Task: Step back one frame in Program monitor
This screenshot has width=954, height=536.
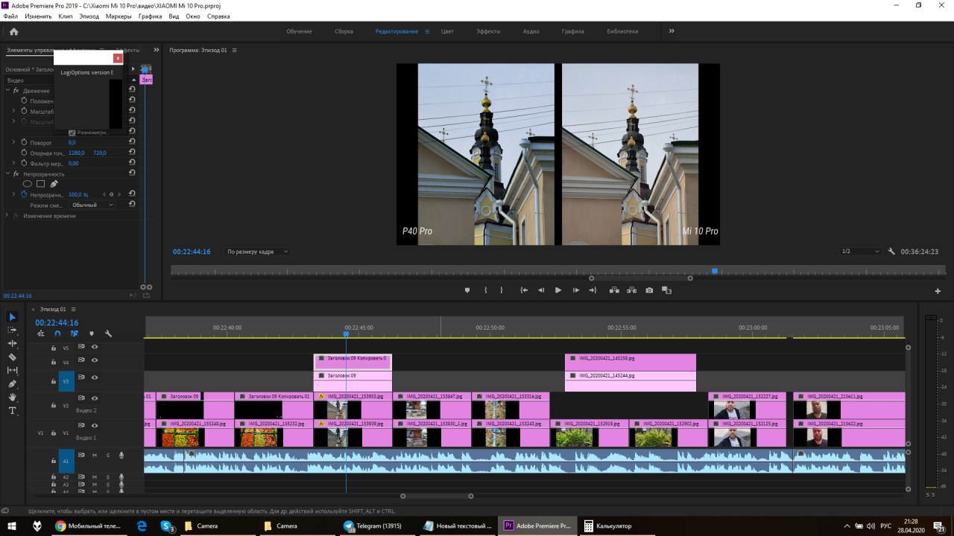Action: click(x=541, y=290)
